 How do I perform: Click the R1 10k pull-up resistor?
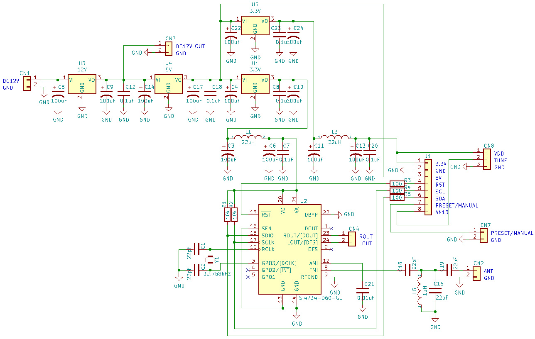click(x=227, y=215)
